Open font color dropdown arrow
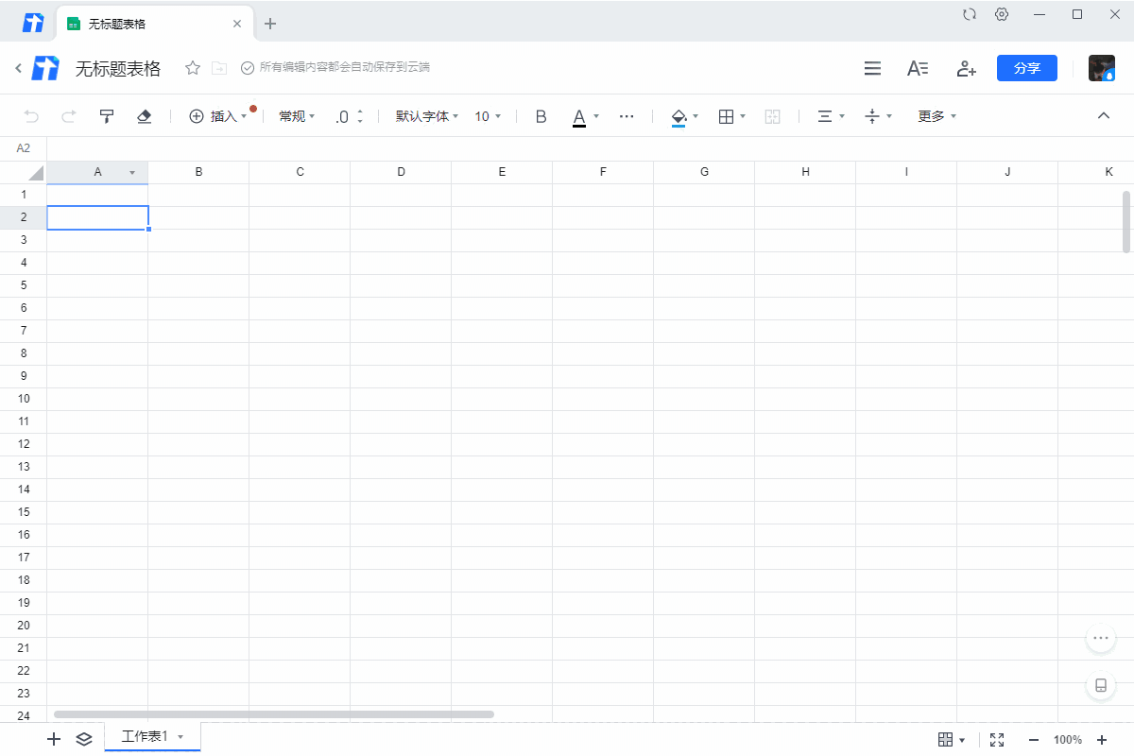This screenshot has height=756, width=1134. pyautogui.click(x=596, y=117)
